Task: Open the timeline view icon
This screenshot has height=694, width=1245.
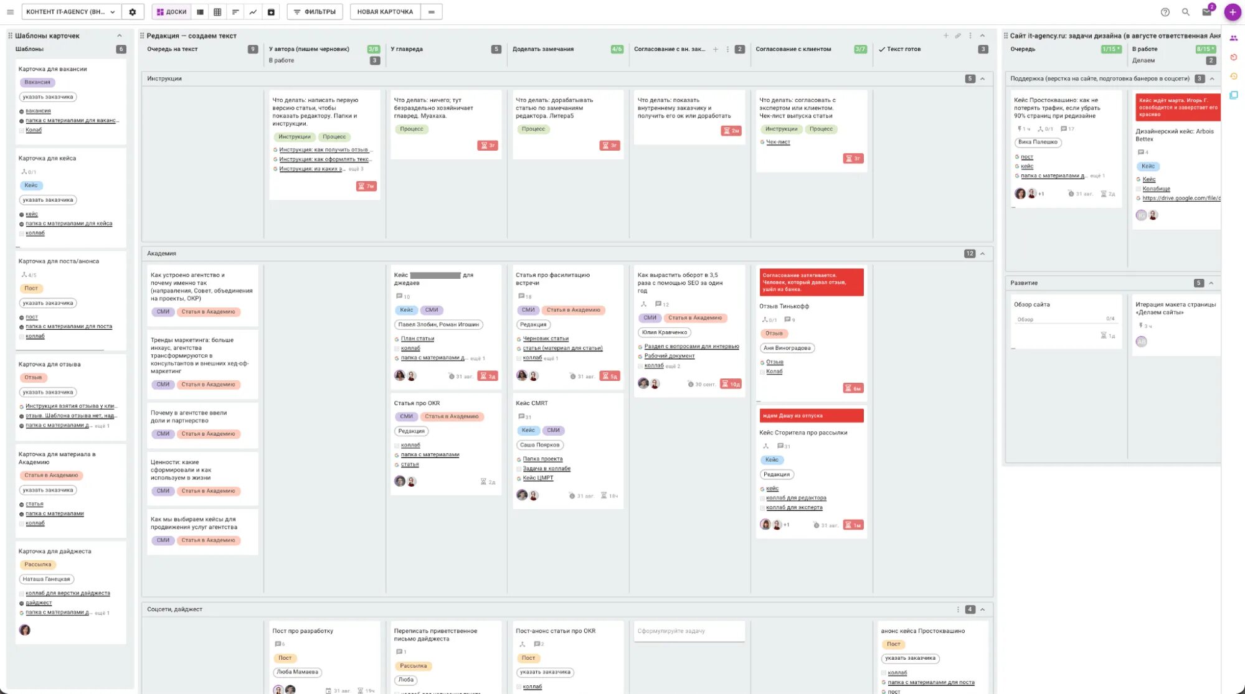Action: pyautogui.click(x=235, y=12)
